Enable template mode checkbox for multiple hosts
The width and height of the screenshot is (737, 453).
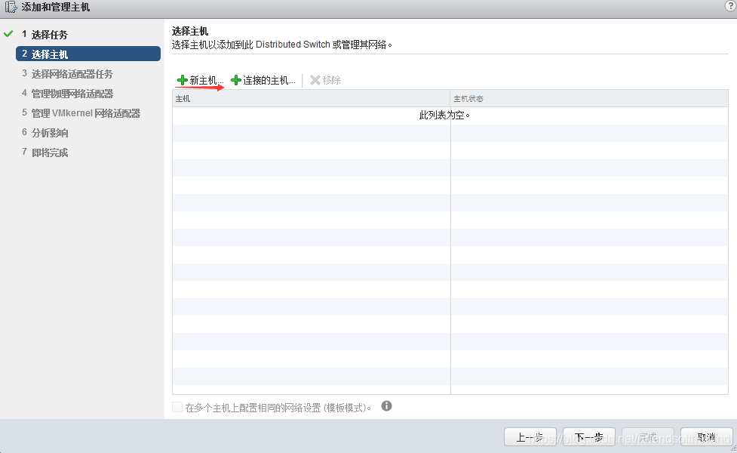click(177, 407)
